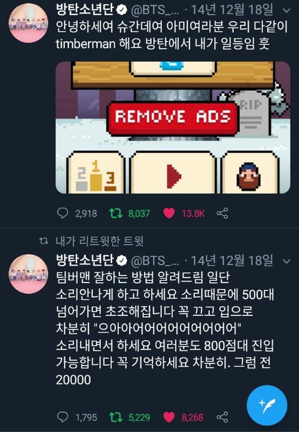Screen dimensions: 299x432
Task: Open replies on the timberman tweet
Action: [62, 213]
